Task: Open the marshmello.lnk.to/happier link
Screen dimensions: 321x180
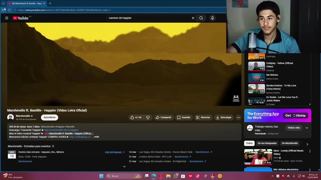Action: coord(61,130)
